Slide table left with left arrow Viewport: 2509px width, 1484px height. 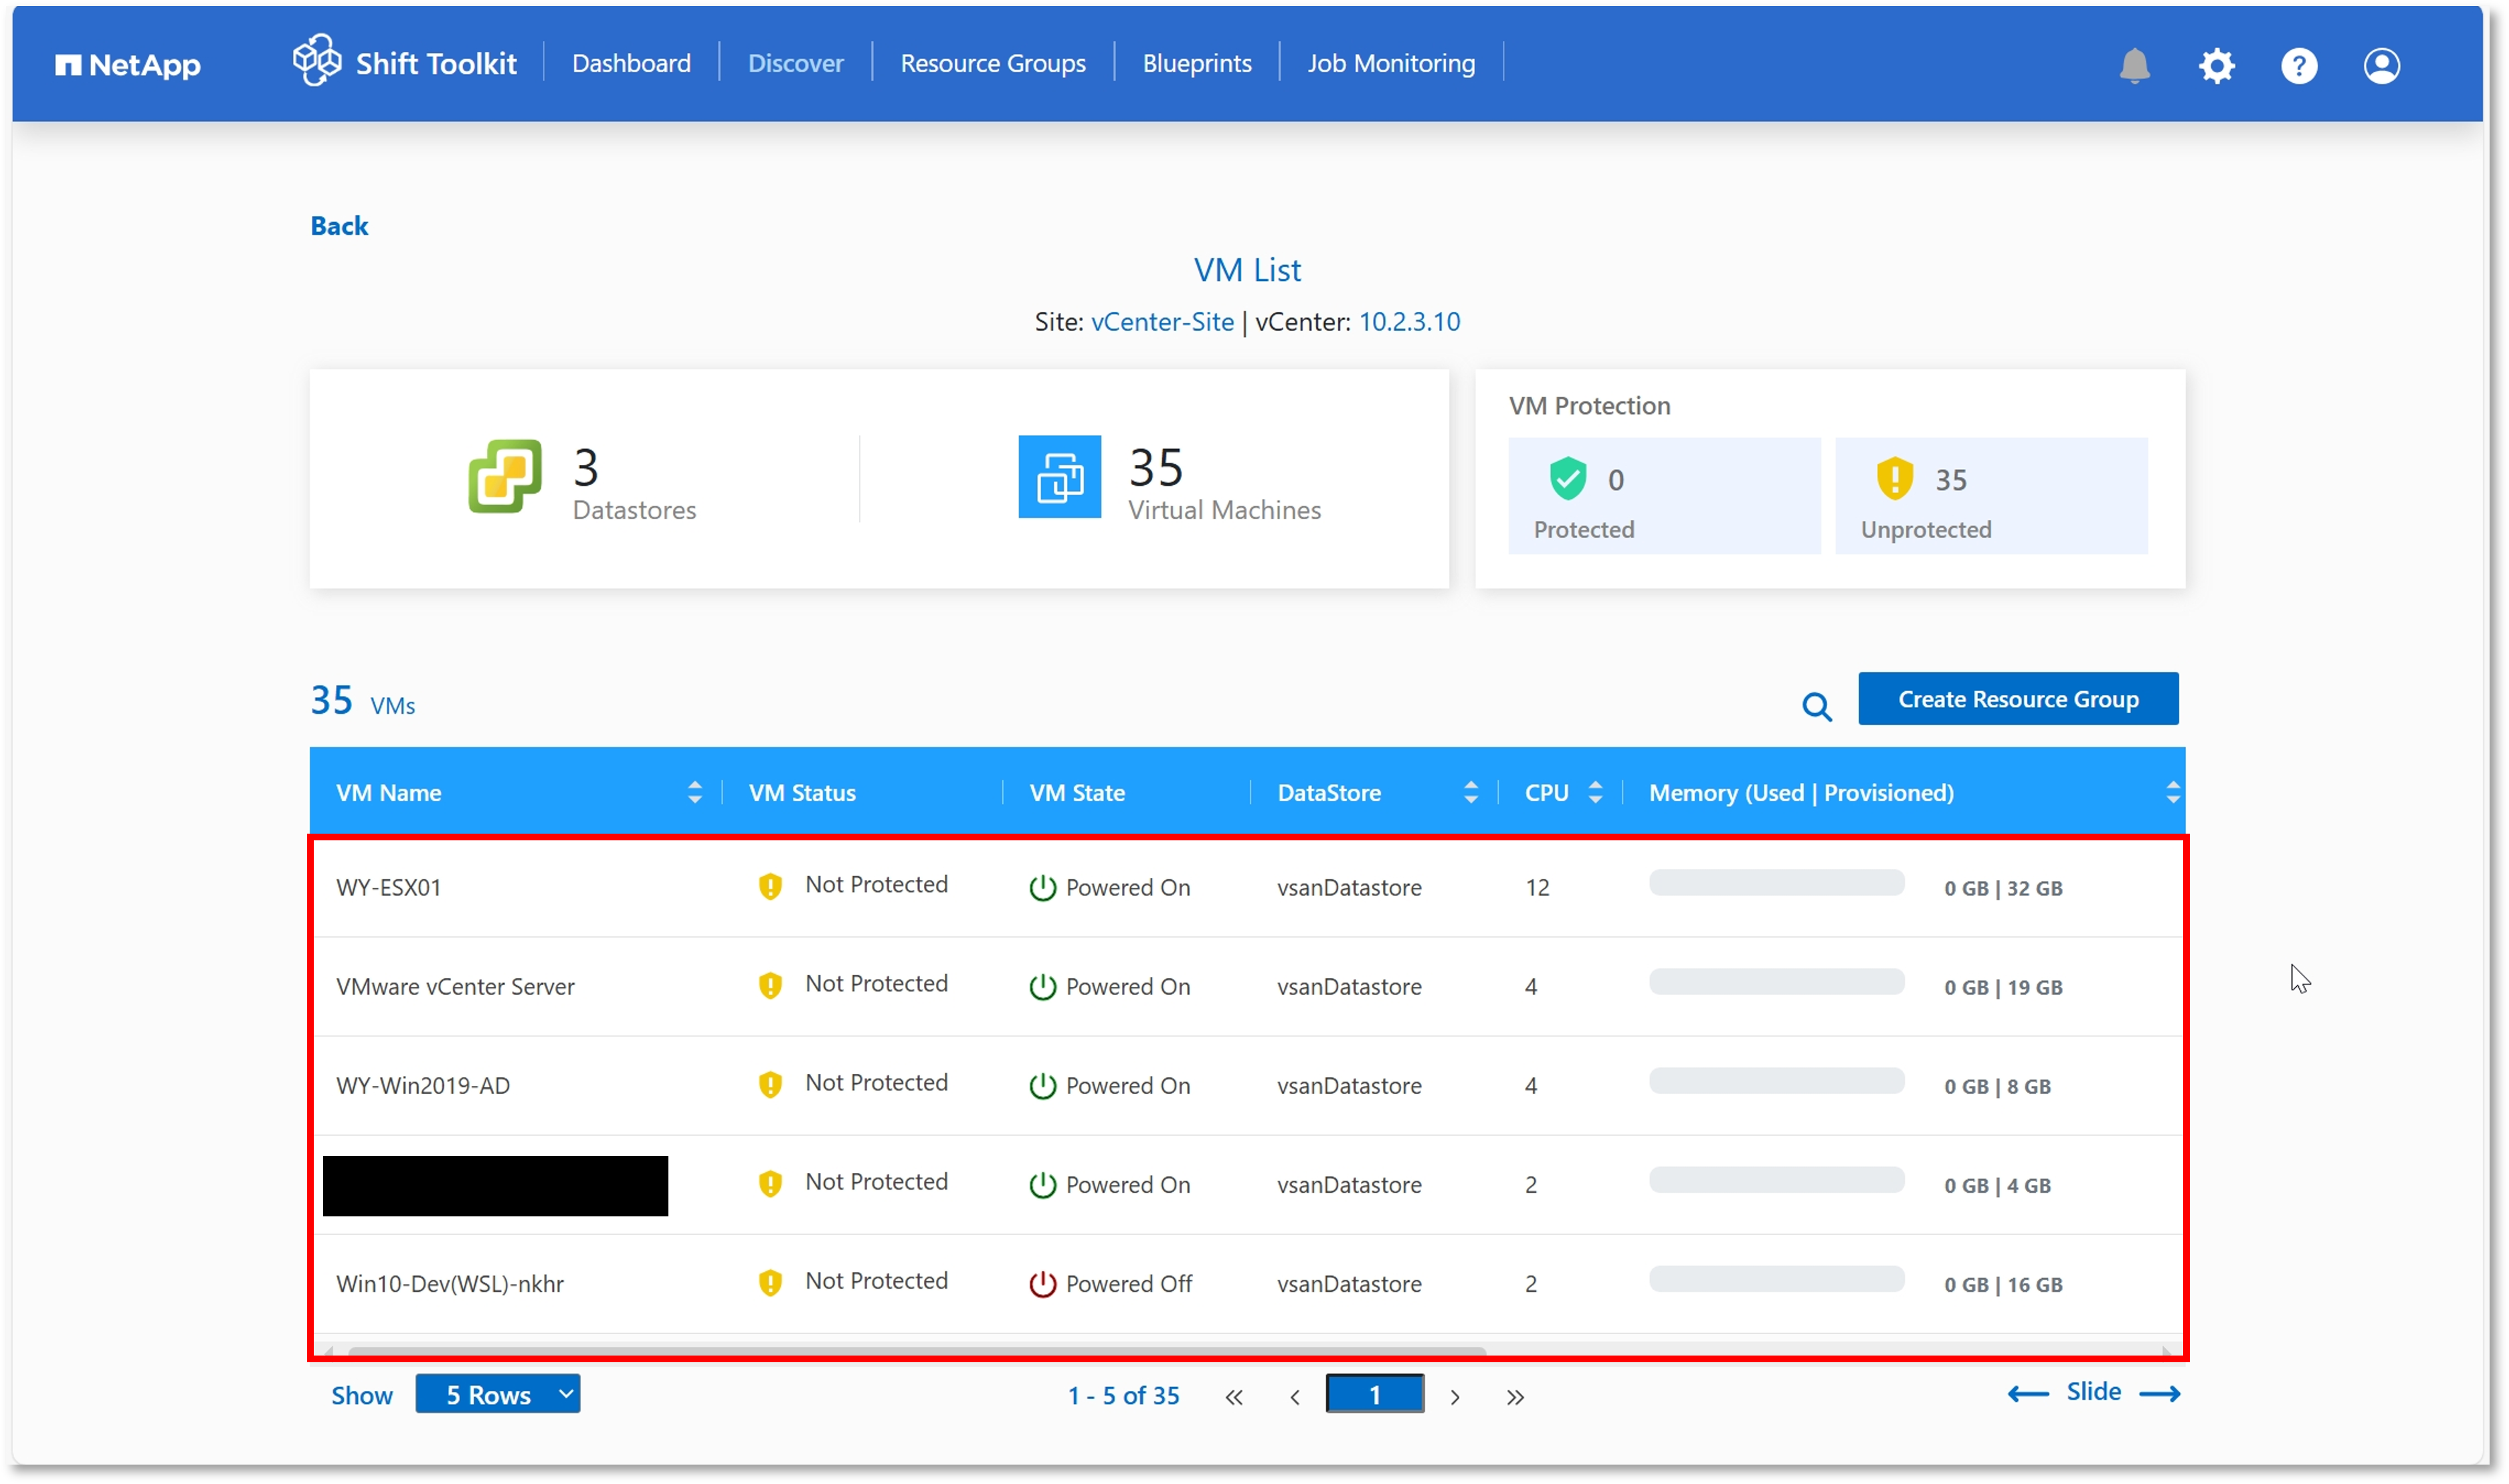(x=2027, y=1393)
